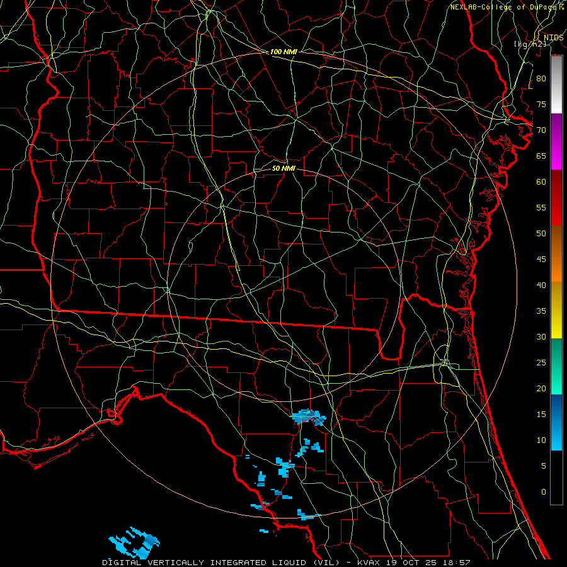Image resolution: width=567 pixels, height=567 pixels.
Task: Select the 45 value on the color scale
Action: [x=541, y=260]
